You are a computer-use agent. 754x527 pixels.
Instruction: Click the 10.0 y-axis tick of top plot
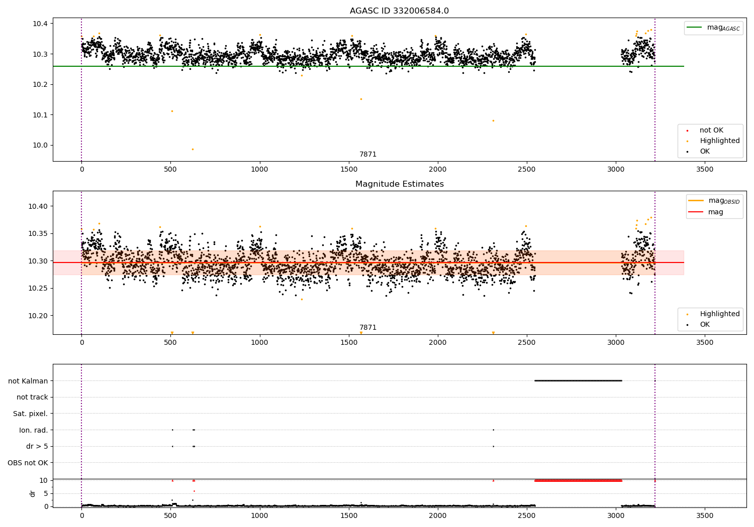[41, 146]
